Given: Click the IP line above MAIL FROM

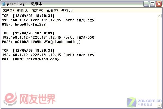Looking at the screenshot, I should 48,55.
